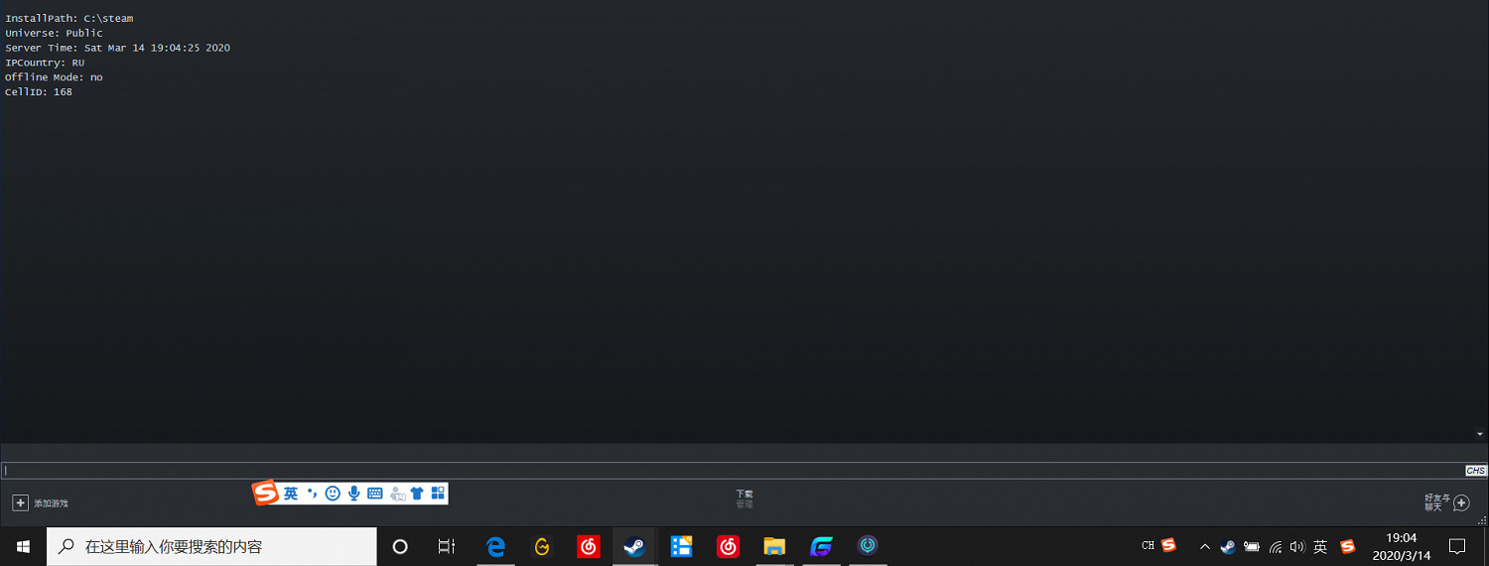1489x566 pixels.
Task: Expand hidden system tray icons chevron
Action: pyautogui.click(x=1205, y=546)
